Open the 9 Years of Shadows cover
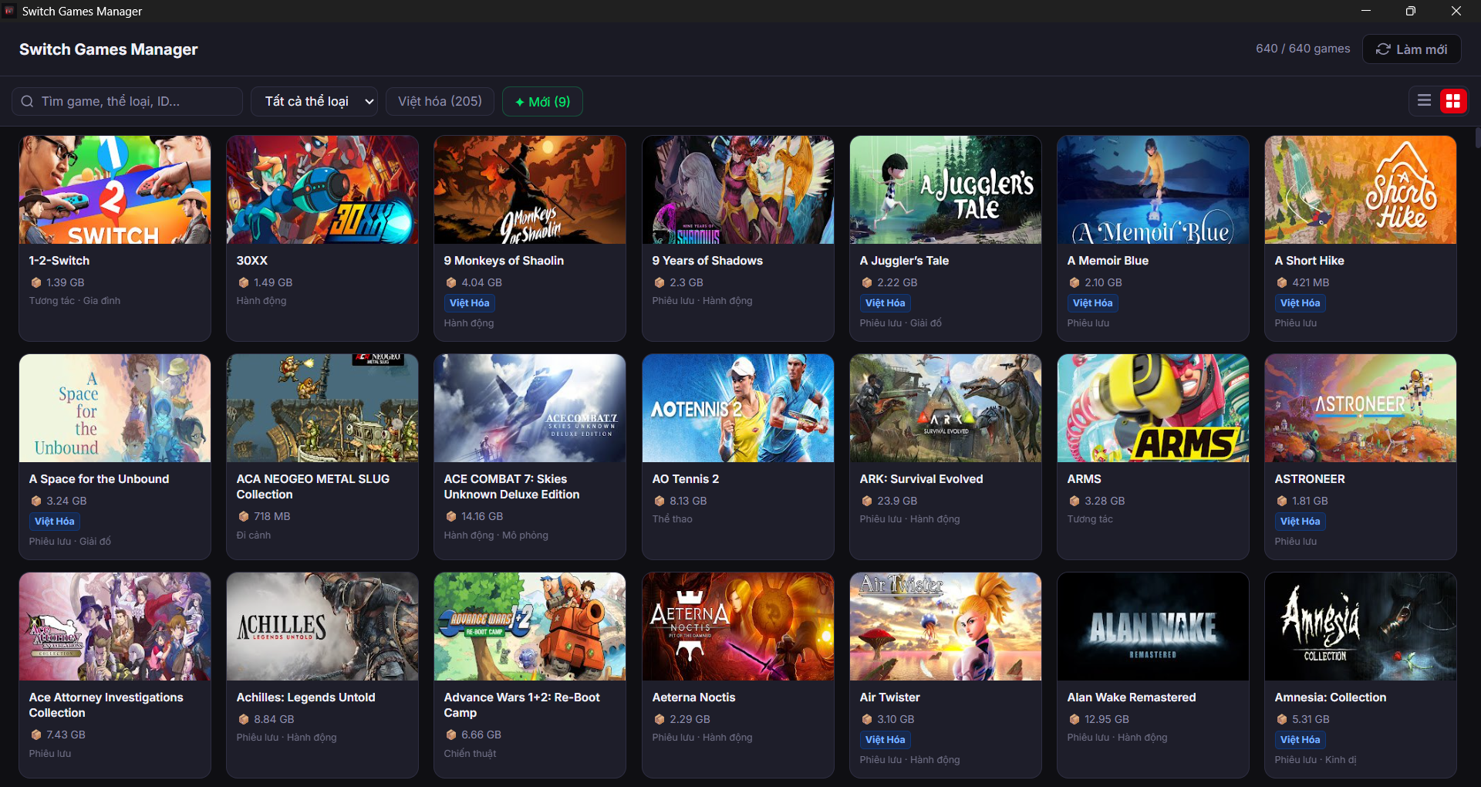 click(x=738, y=190)
